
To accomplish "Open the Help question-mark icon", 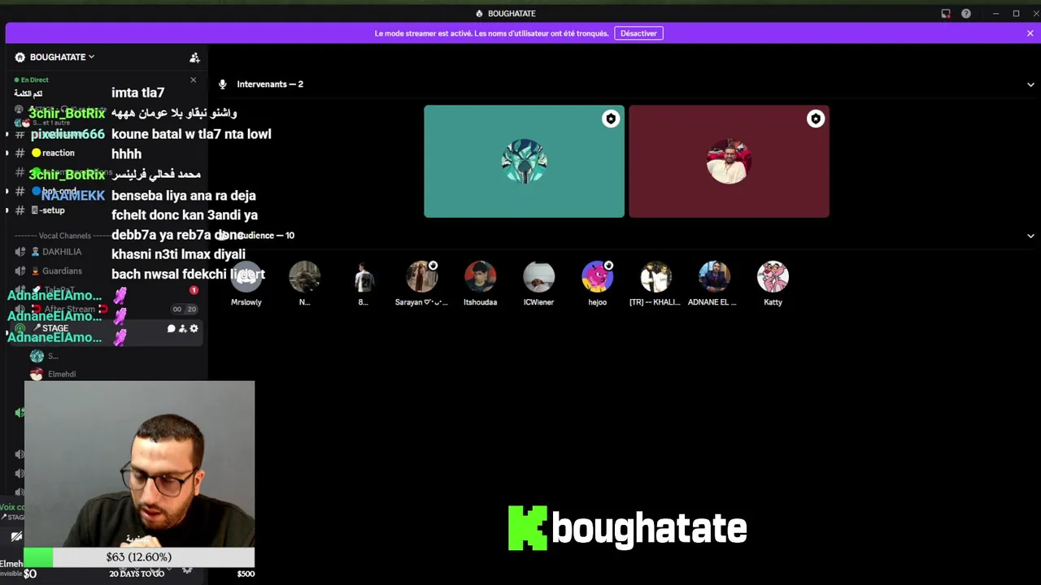I will click(x=966, y=13).
